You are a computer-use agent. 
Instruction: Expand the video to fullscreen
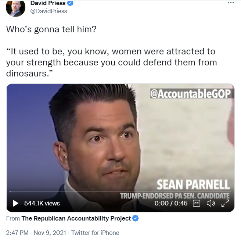[x=224, y=203]
